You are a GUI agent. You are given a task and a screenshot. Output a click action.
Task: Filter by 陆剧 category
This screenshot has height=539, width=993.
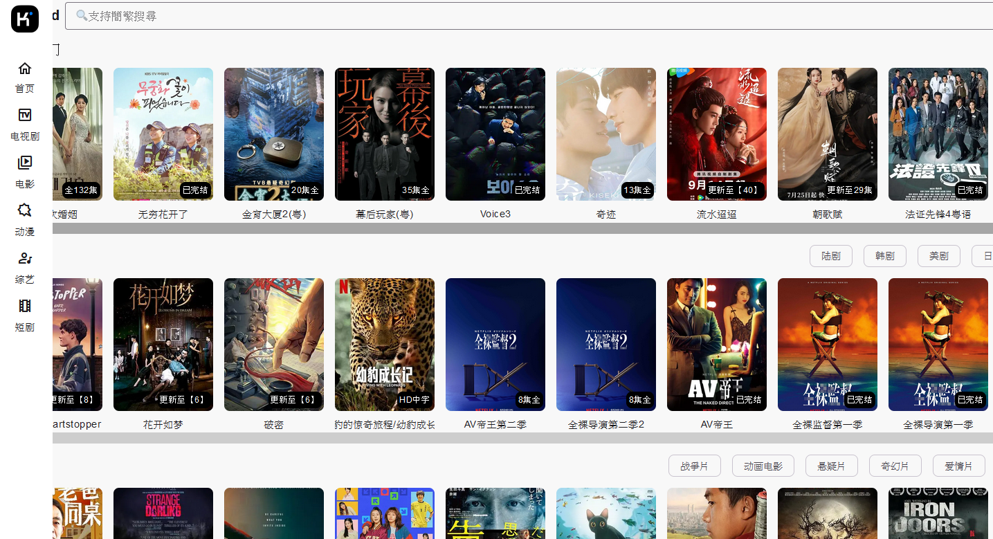tap(830, 256)
